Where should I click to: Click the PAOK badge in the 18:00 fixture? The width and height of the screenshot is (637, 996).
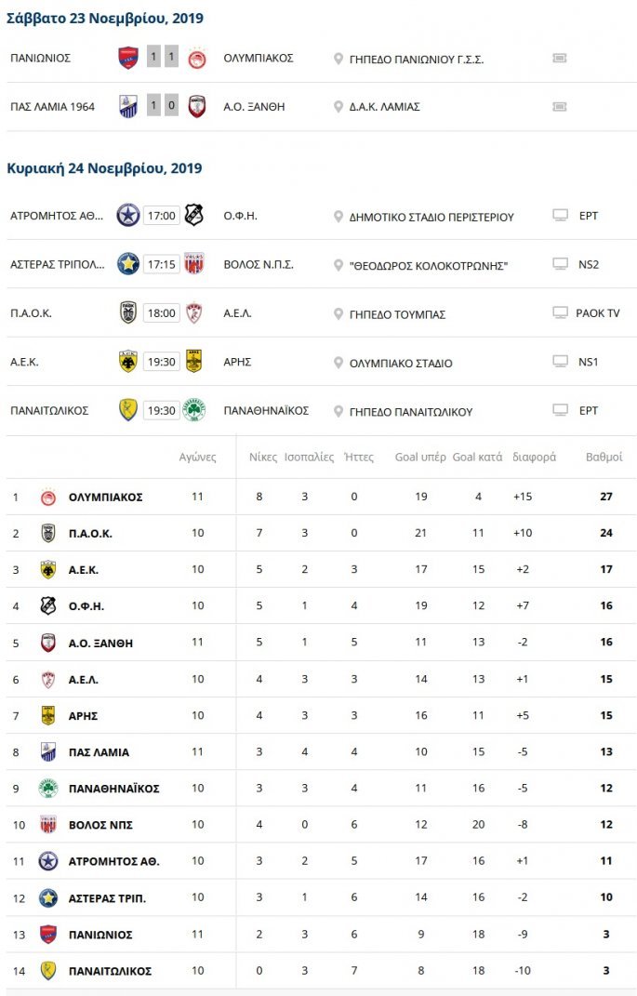click(x=127, y=313)
